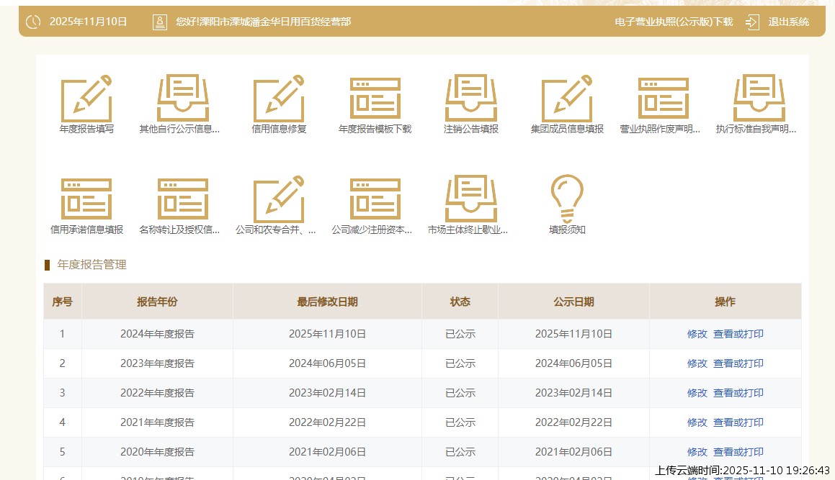Click 修改 for the 2024年年度报告
Viewport: 835px width, 480px height.
pyautogui.click(x=697, y=334)
